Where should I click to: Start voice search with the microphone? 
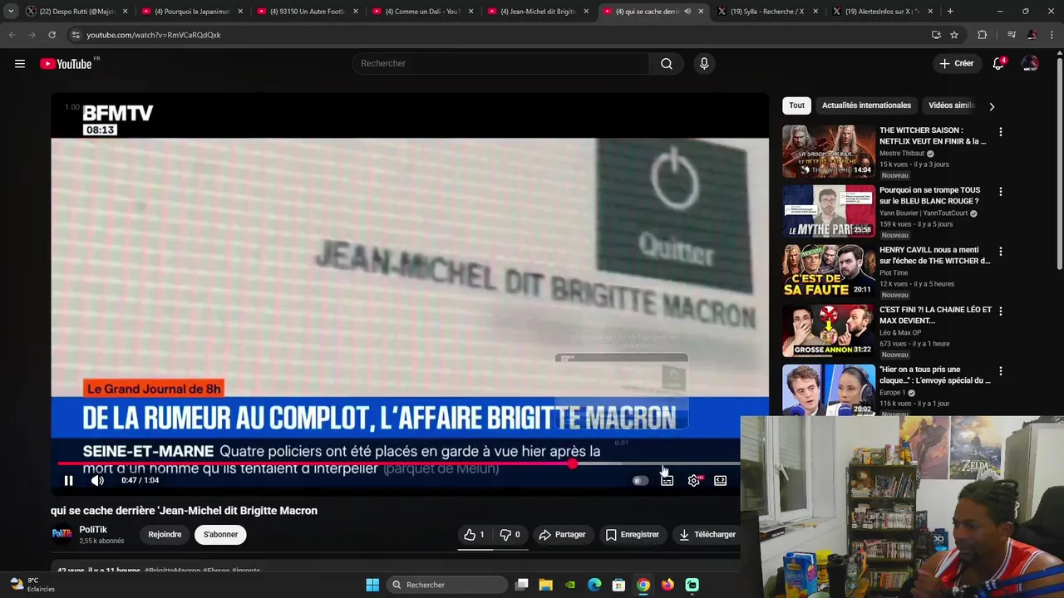click(704, 63)
